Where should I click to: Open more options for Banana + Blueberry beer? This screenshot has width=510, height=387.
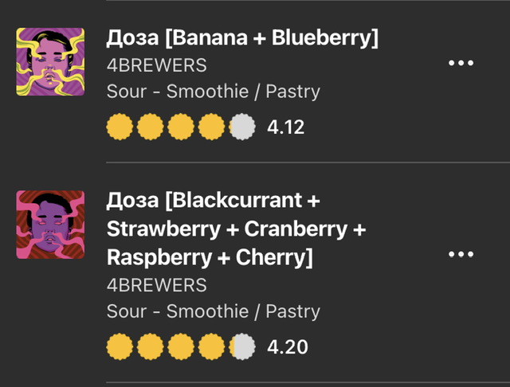pos(461,64)
